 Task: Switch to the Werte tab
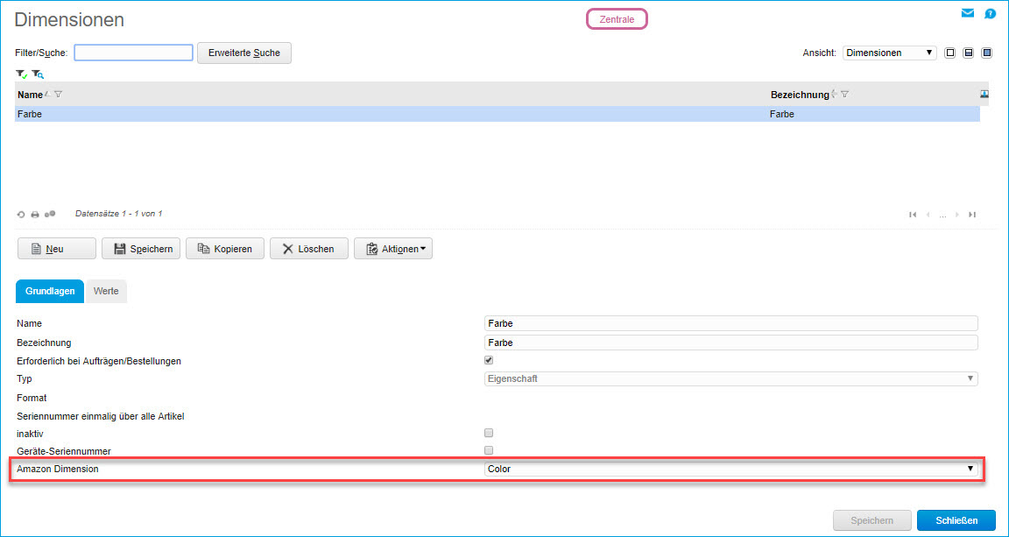pyautogui.click(x=105, y=291)
